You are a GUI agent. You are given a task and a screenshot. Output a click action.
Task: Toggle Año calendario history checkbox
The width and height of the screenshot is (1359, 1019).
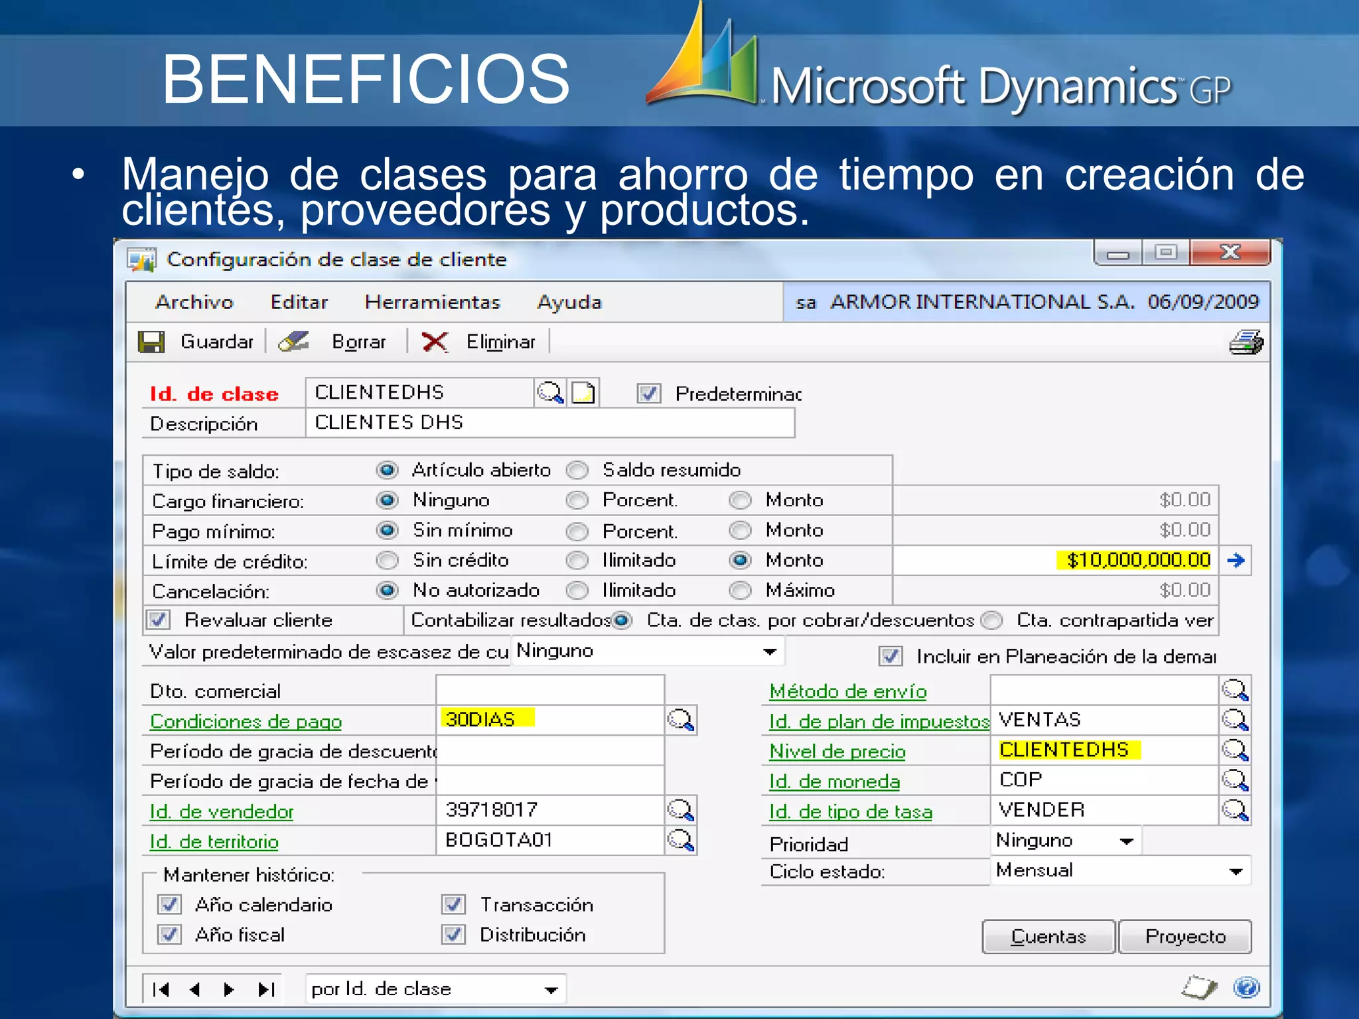point(169,905)
